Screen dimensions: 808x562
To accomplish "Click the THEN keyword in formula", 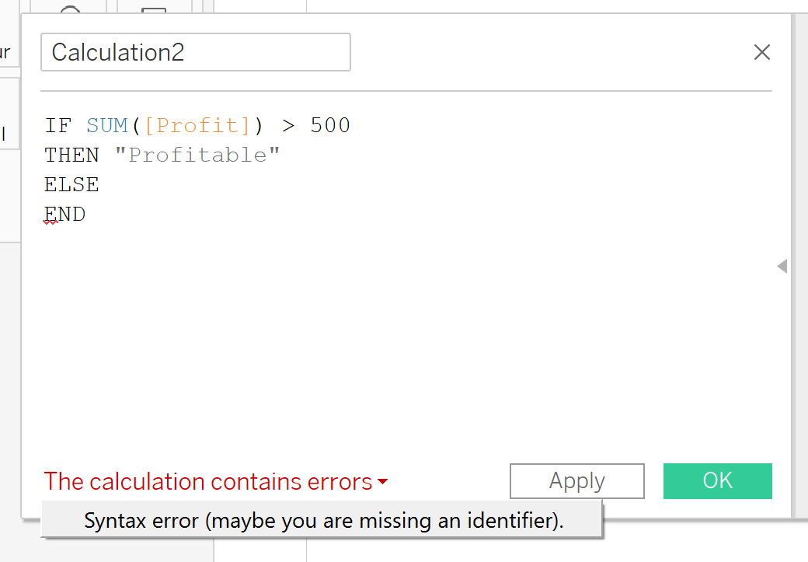I will pyautogui.click(x=71, y=155).
